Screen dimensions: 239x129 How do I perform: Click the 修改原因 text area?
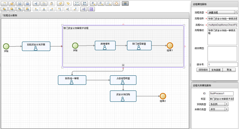pyautogui.click(x=222, y=54)
